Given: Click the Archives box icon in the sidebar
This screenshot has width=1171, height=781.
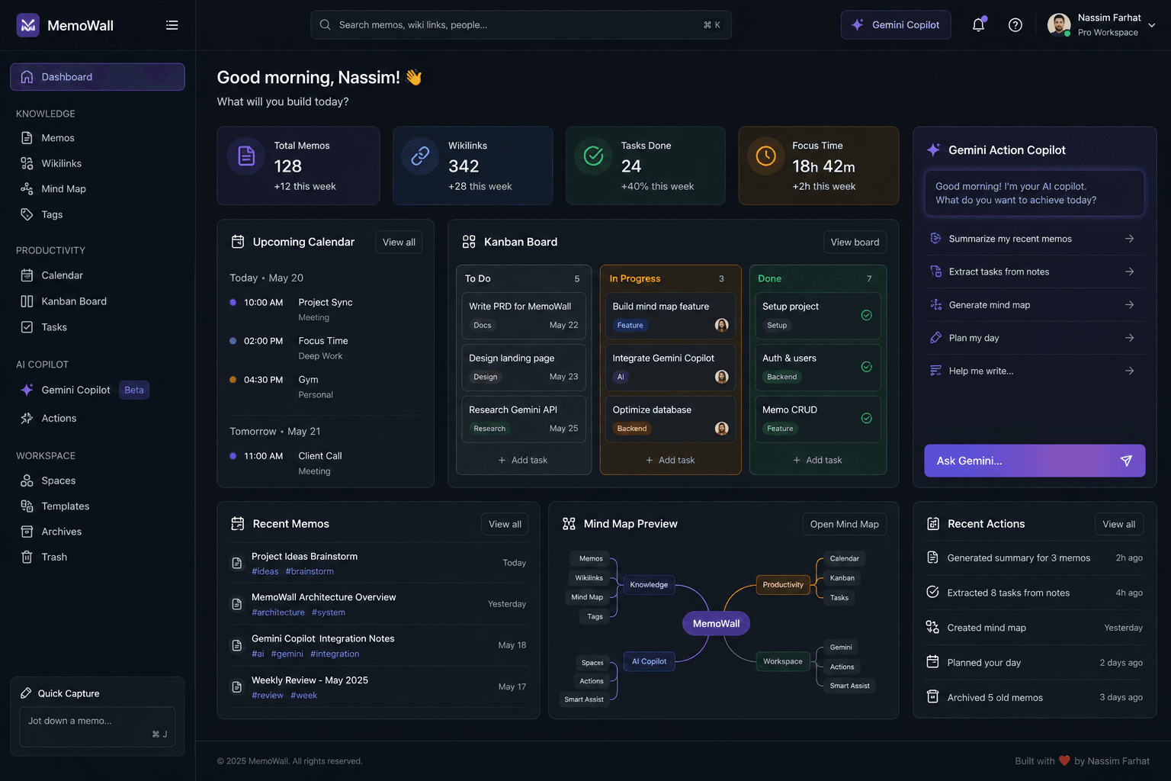Looking at the screenshot, I should coord(27,532).
